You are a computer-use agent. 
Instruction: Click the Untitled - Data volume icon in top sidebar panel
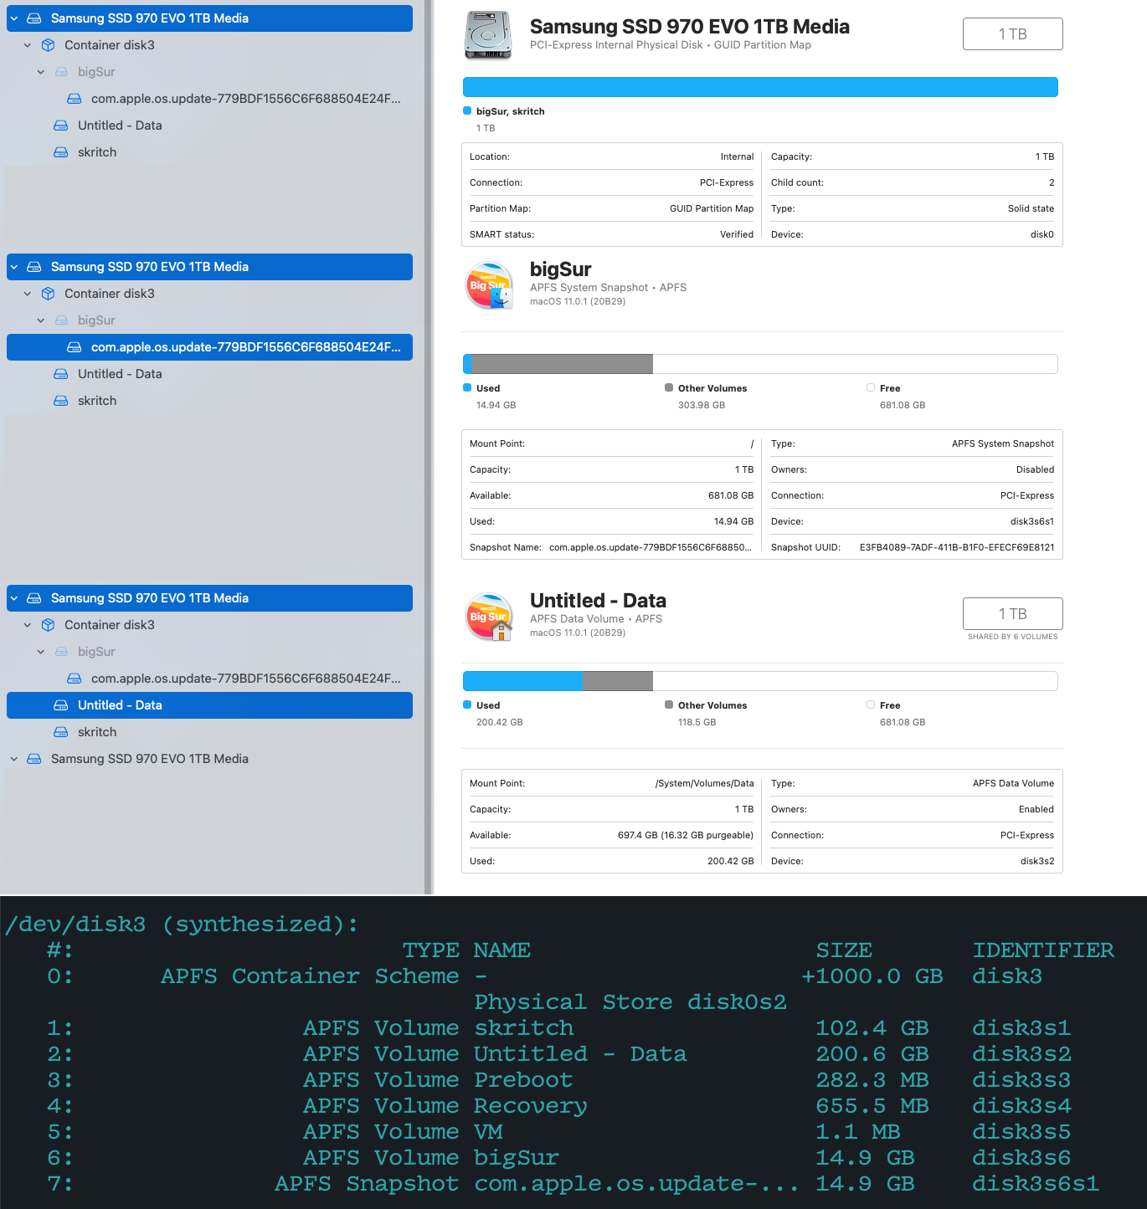[61, 126]
